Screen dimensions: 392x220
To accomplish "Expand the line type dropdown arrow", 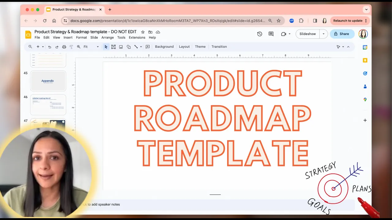I will pos(141,47).
